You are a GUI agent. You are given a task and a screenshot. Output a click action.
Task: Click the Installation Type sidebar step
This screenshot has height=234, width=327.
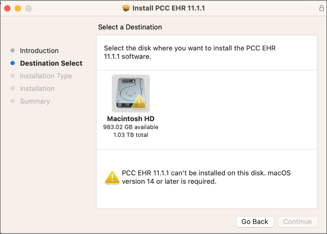click(x=46, y=76)
